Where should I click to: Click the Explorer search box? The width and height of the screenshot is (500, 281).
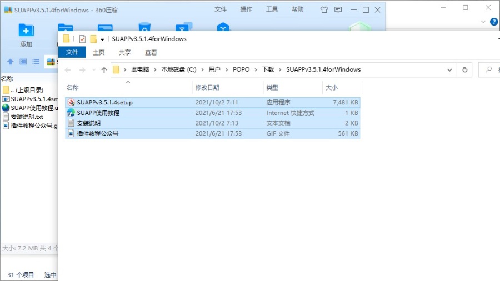(489, 70)
